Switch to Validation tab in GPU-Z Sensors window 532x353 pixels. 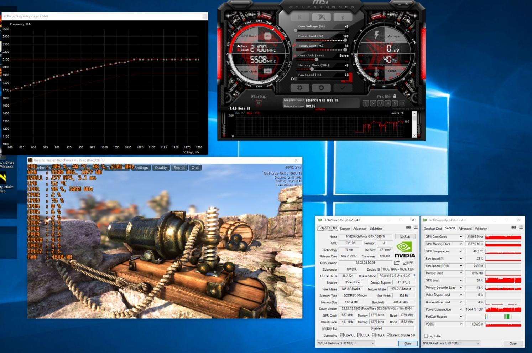[481, 229]
